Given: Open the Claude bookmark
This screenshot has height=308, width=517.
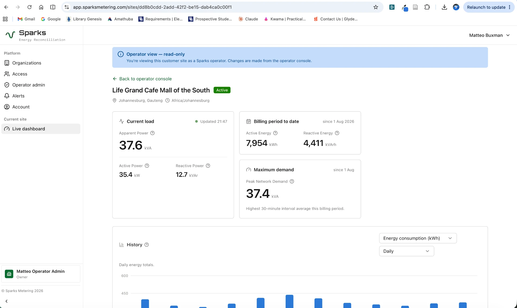Looking at the screenshot, I should click(x=248, y=19).
